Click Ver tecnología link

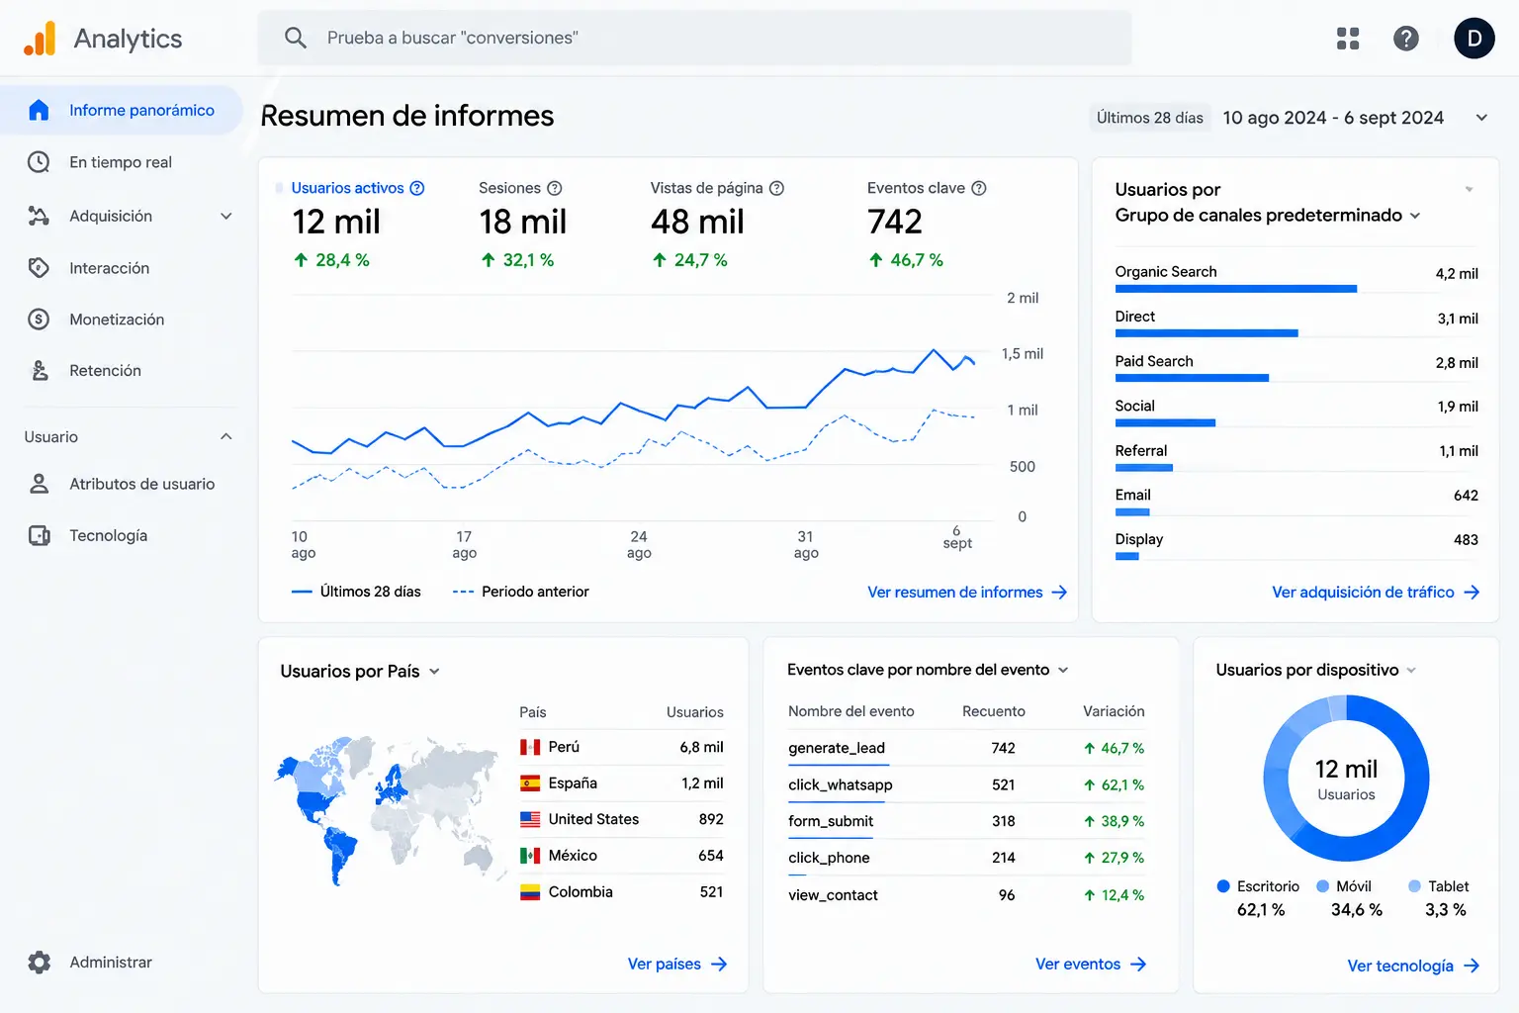pos(1413,966)
